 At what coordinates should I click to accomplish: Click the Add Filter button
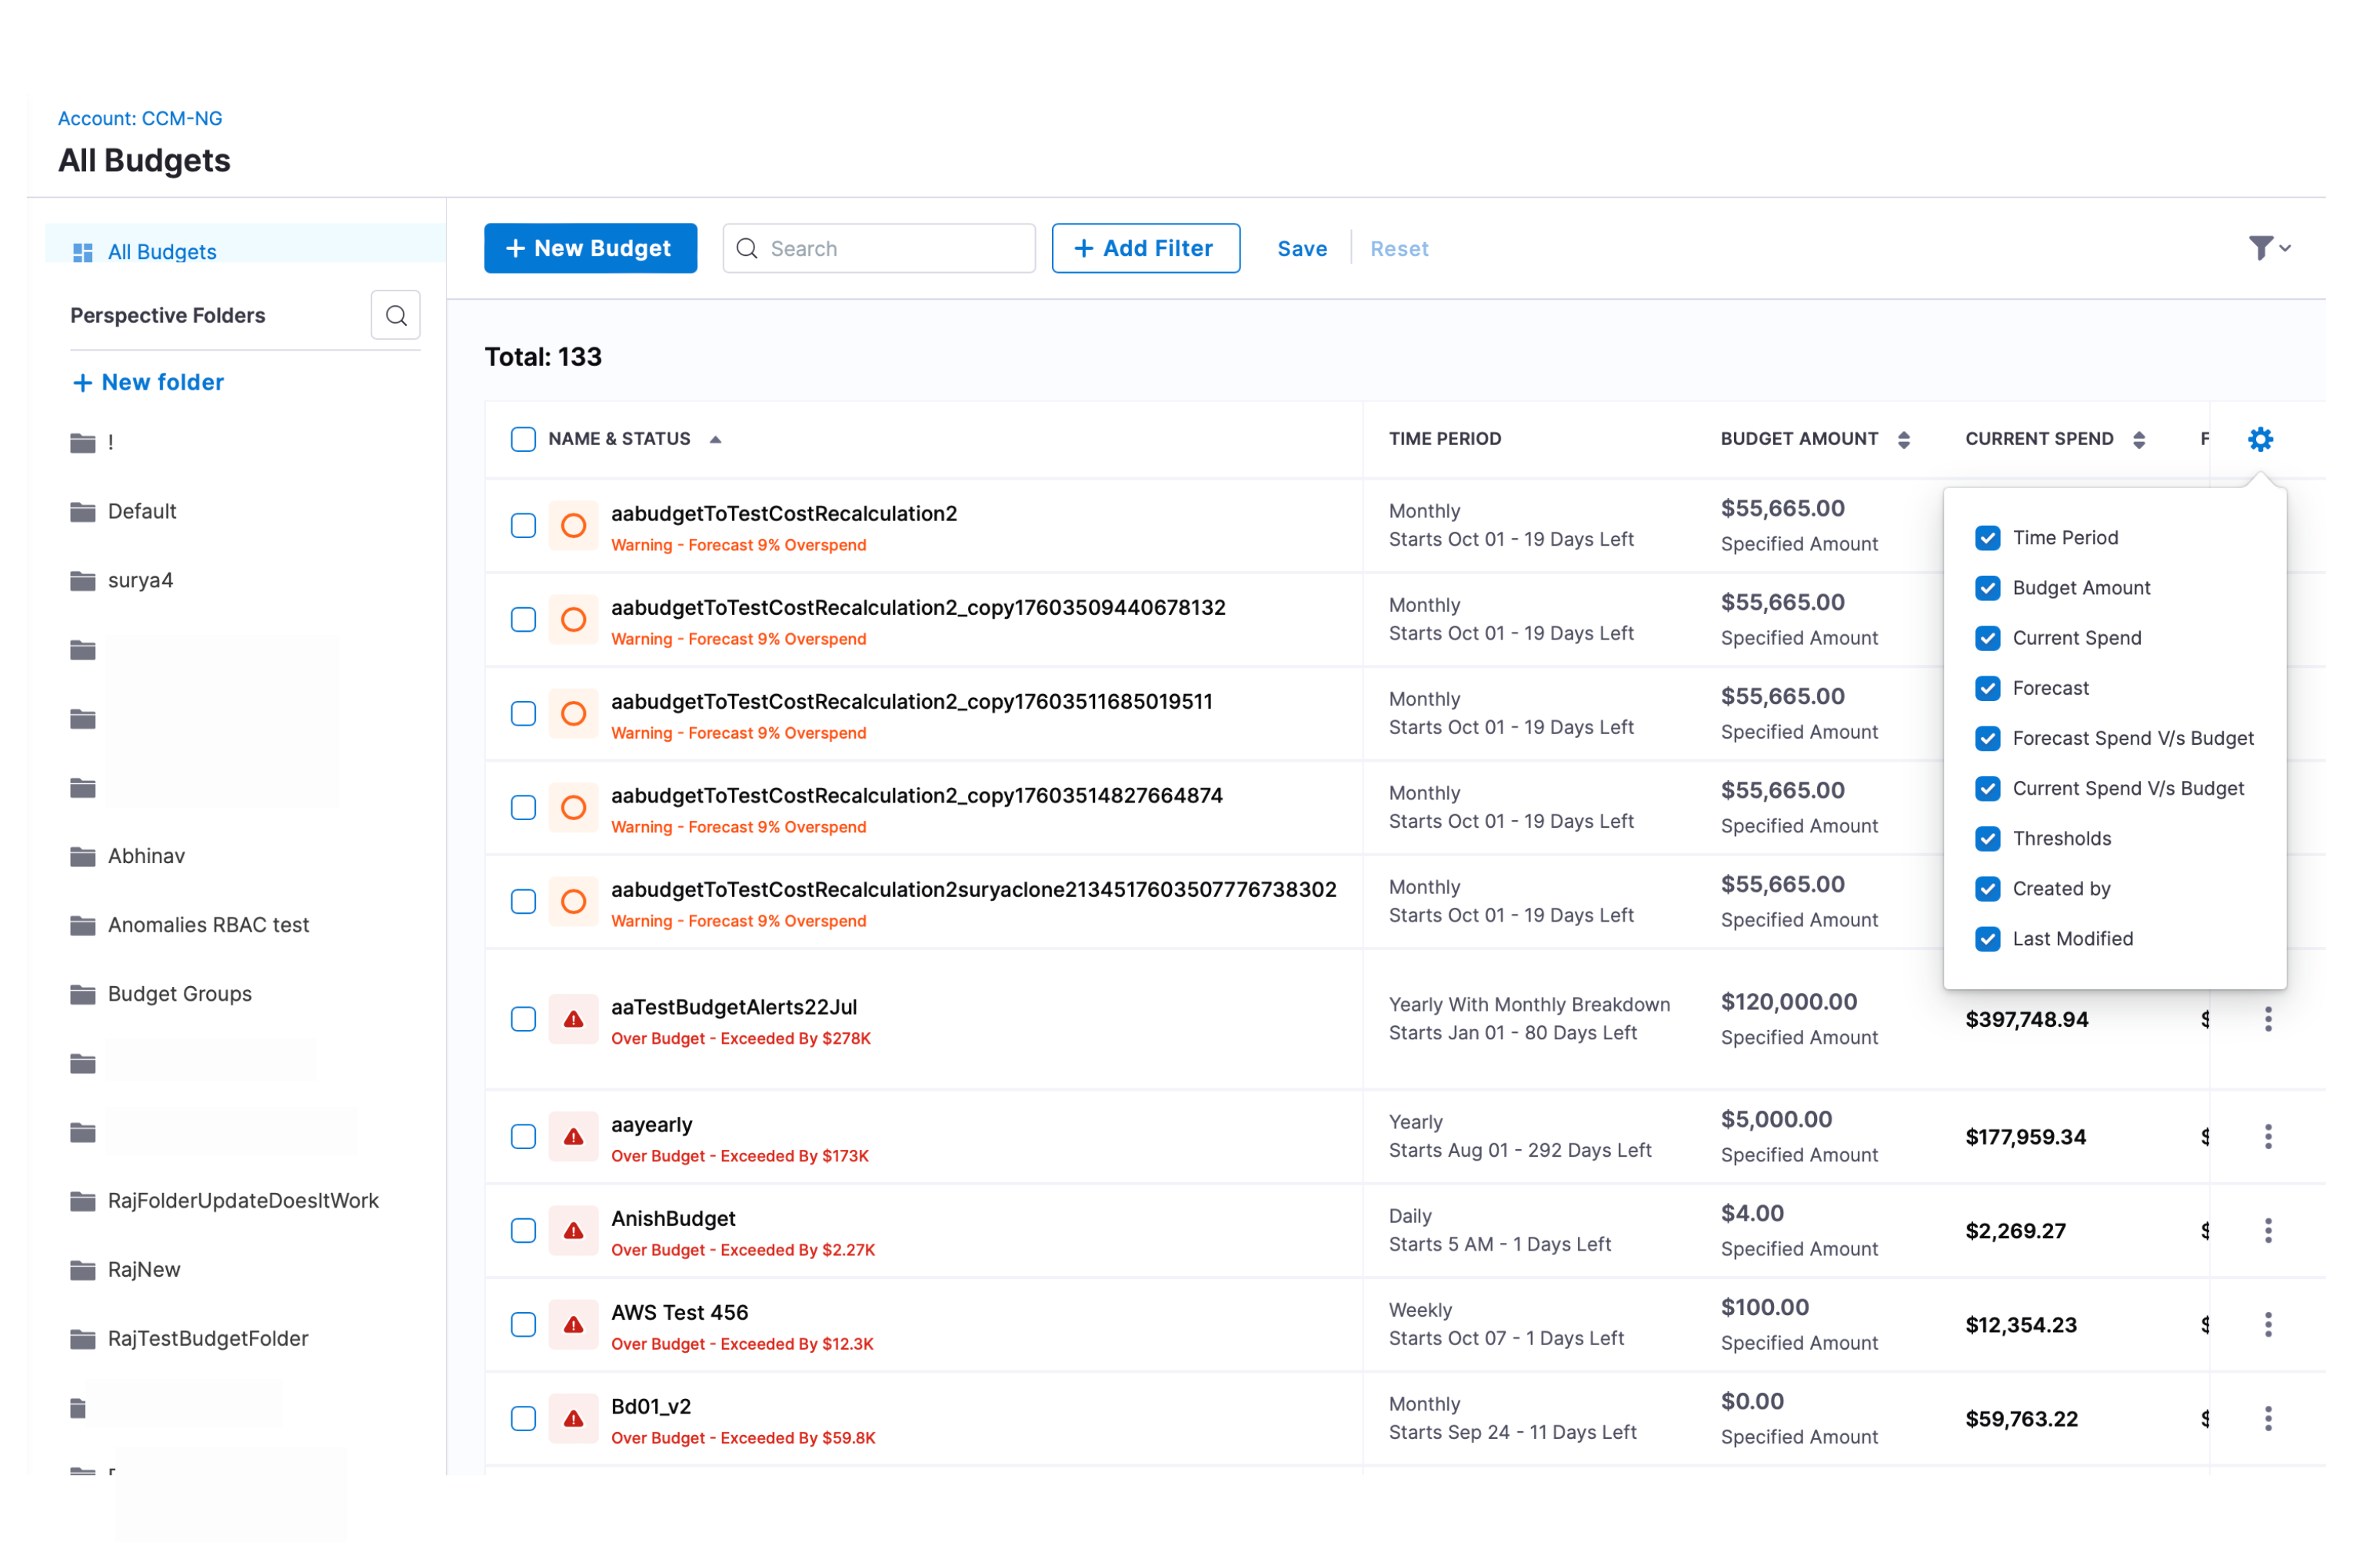click(1146, 248)
